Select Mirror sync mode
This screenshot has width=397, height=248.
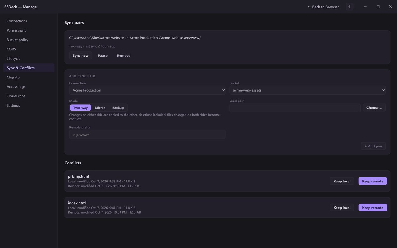pos(100,108)
